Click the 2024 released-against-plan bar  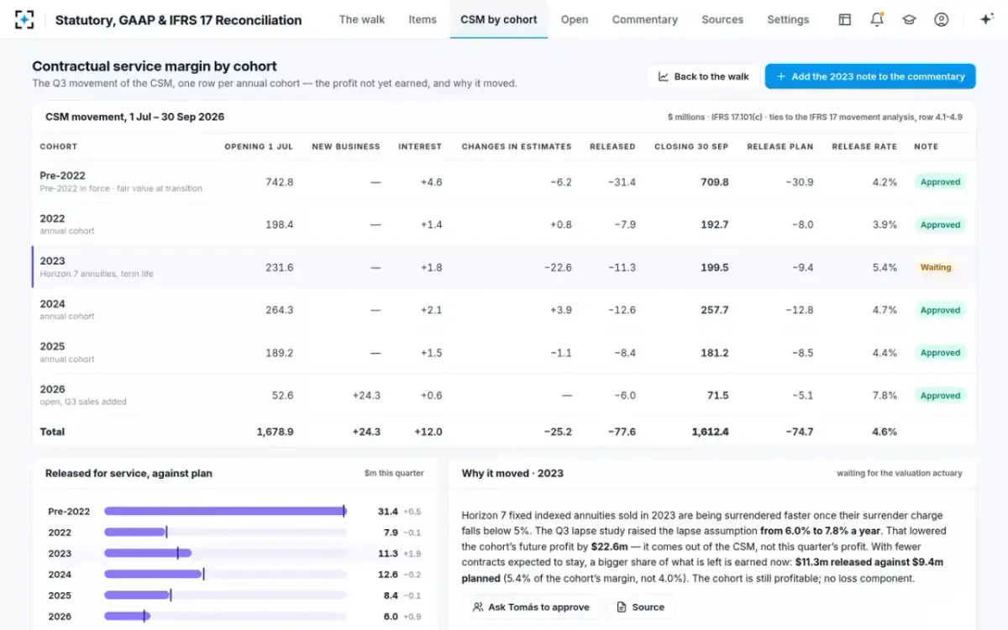pos(225,574)
